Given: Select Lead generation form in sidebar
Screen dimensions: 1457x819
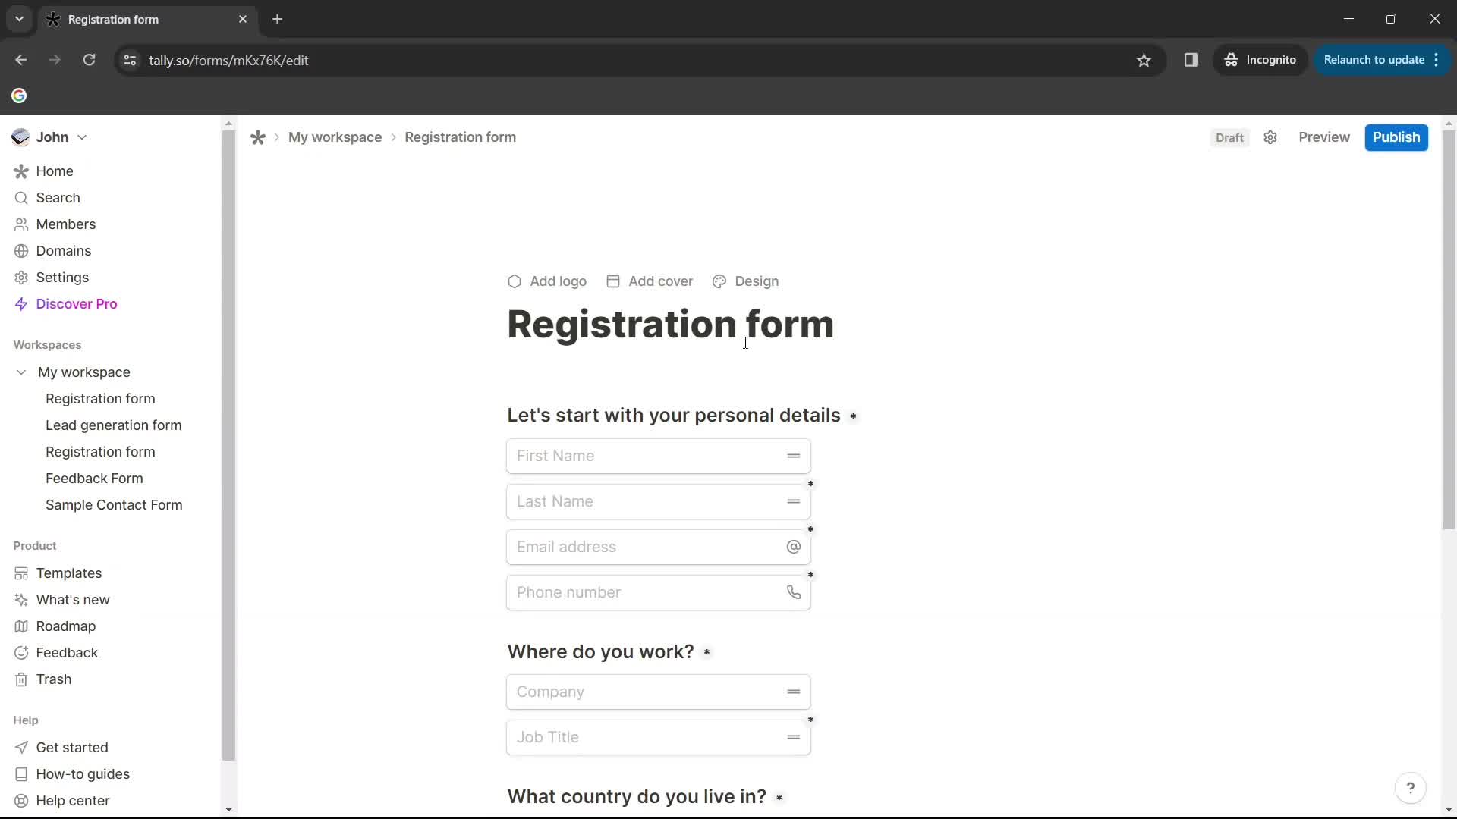Looking at the screenshot, I should 113,425.
